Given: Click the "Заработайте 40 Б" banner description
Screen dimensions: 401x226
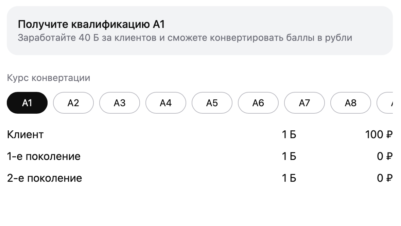Looking at the screenshot, I should [185, 37].
